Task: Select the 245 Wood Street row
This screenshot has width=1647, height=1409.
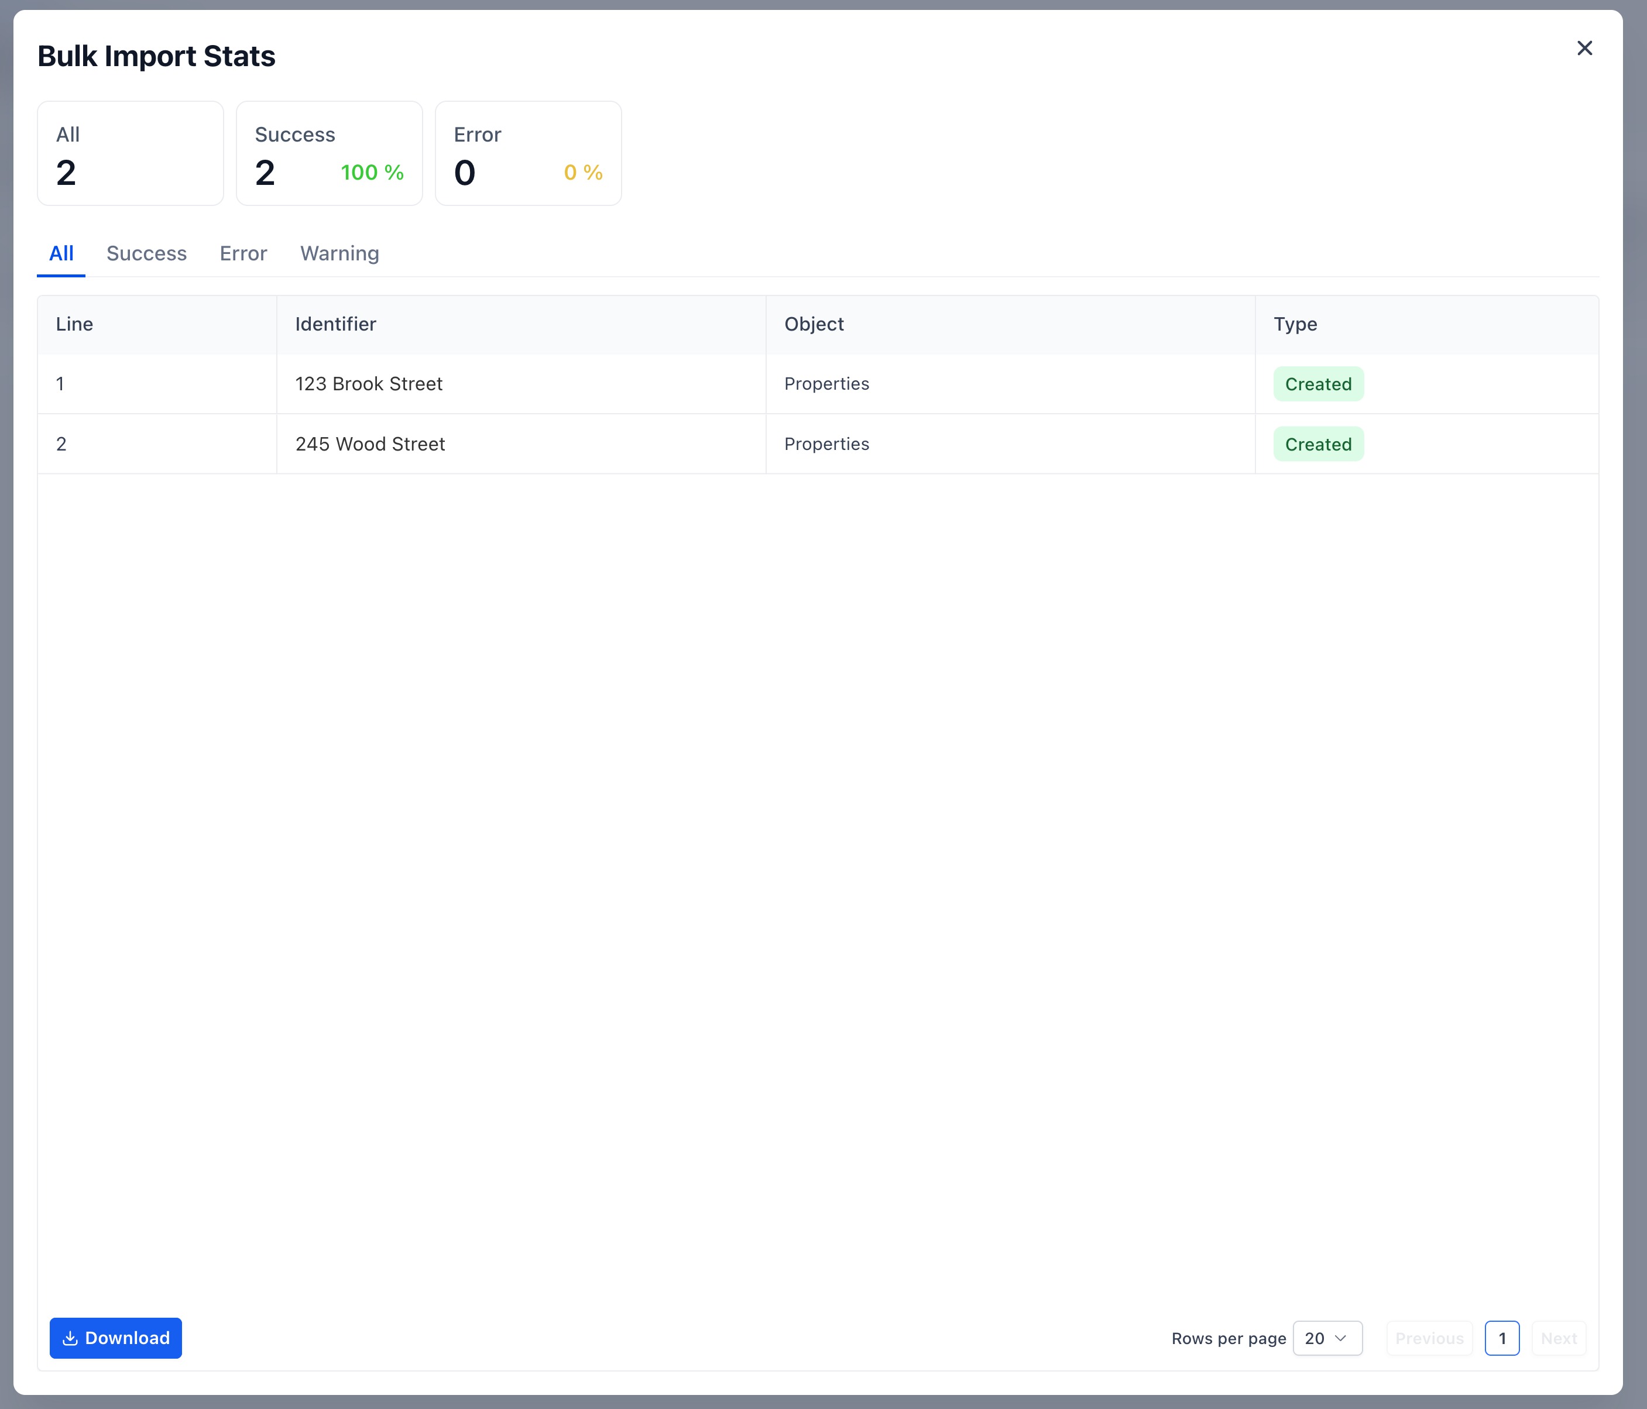Action: (370, 444)
